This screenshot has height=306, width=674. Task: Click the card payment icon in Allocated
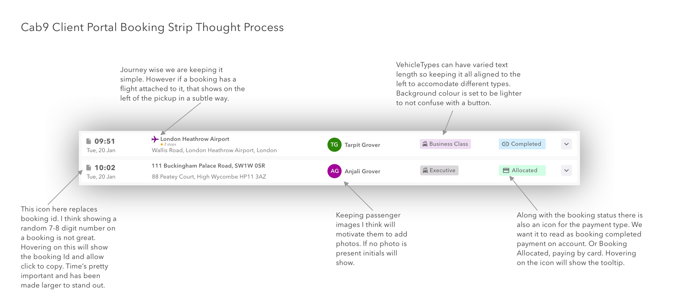506,170
